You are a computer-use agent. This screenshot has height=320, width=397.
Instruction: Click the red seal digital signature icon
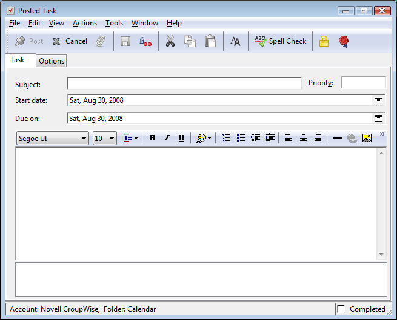click(x=344, y=42)
